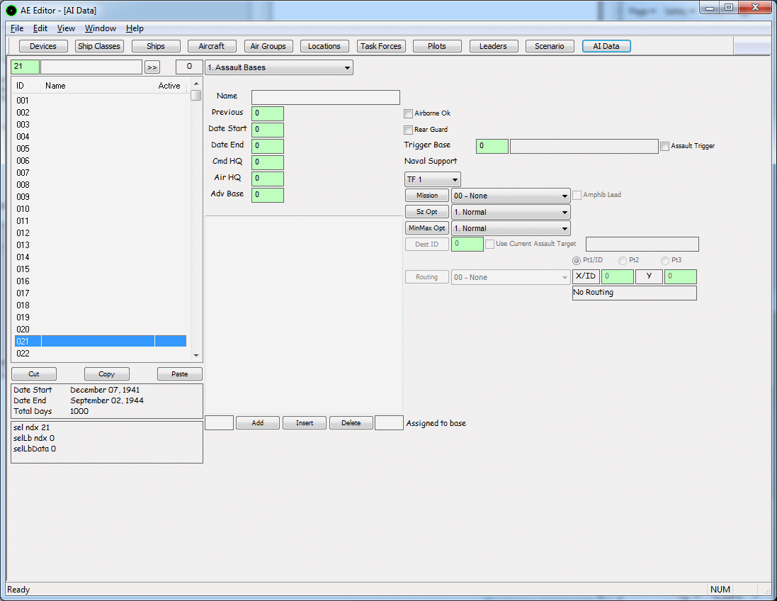Click the Trigger Base number field
This screenshot has height=601, width=777.
click(492, 146)
